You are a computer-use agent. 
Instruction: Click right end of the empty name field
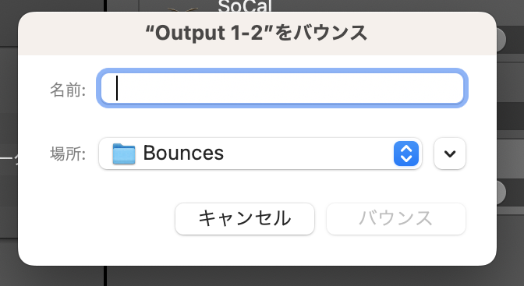click(458, 88)
